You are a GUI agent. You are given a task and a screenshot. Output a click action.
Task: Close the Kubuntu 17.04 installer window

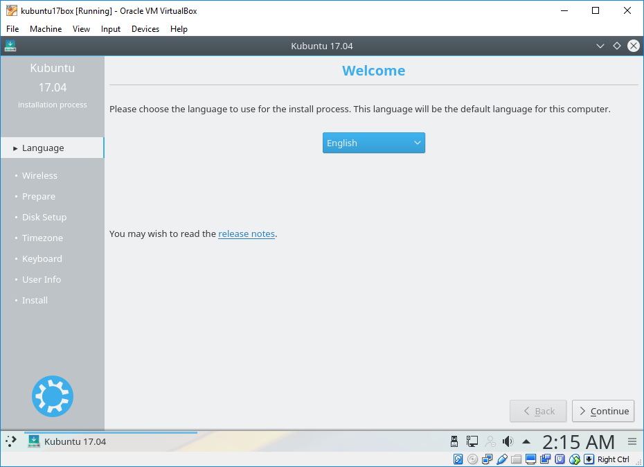pos(634,46)
